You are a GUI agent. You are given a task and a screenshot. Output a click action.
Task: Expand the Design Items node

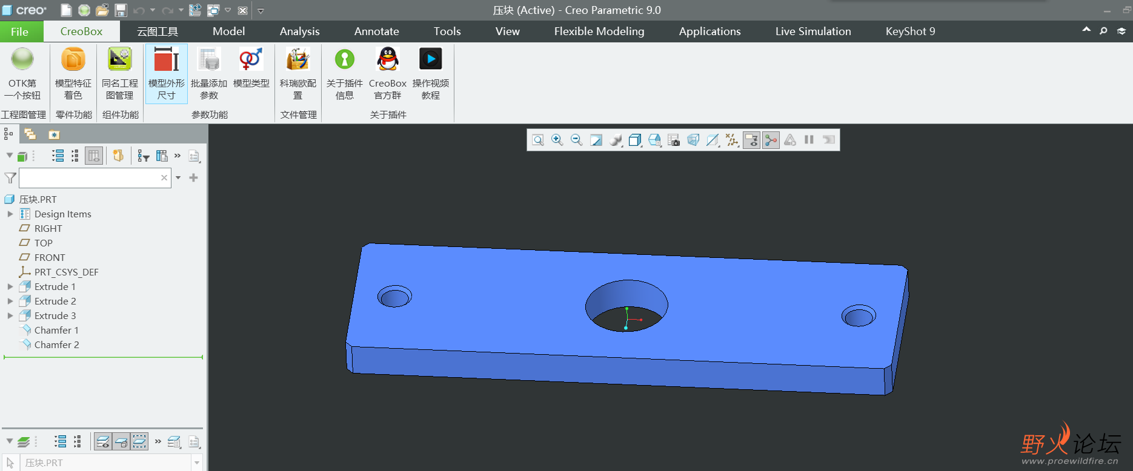click(x=10, y=214)
